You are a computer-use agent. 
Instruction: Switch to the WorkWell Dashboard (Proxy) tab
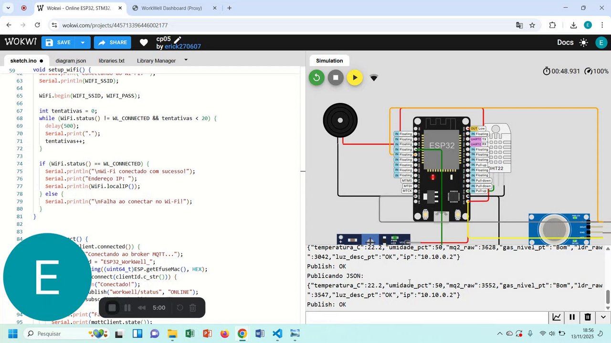click(x=172, y=8)
